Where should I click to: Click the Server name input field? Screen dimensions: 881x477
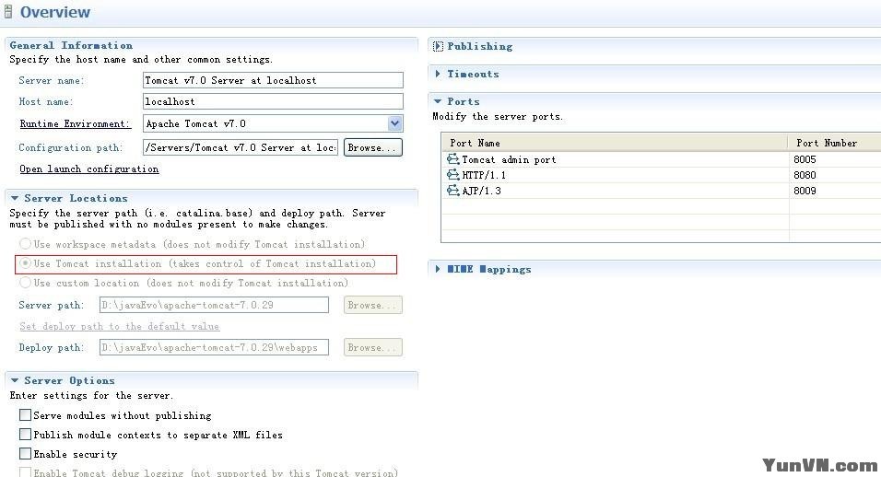pyautogui.click(x=273, y=80)
